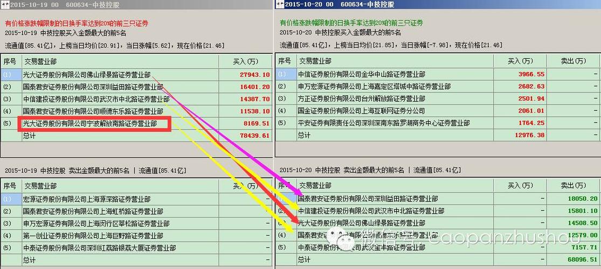Click the value 16401.20

[255, 87]
